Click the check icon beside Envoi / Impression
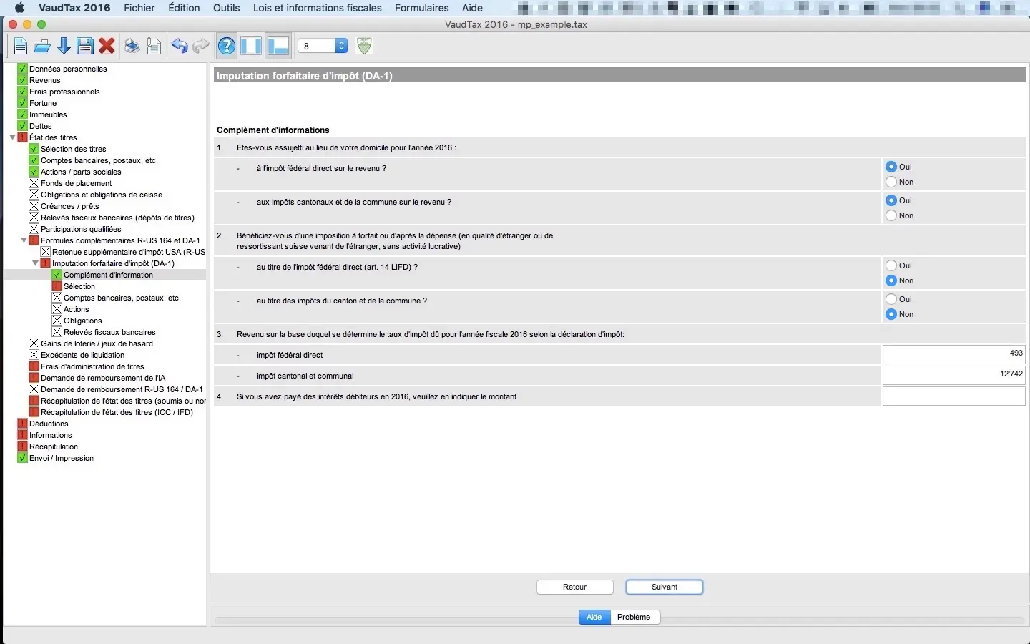The width and height of the screenshot is (1030, 644). [22, 458]
